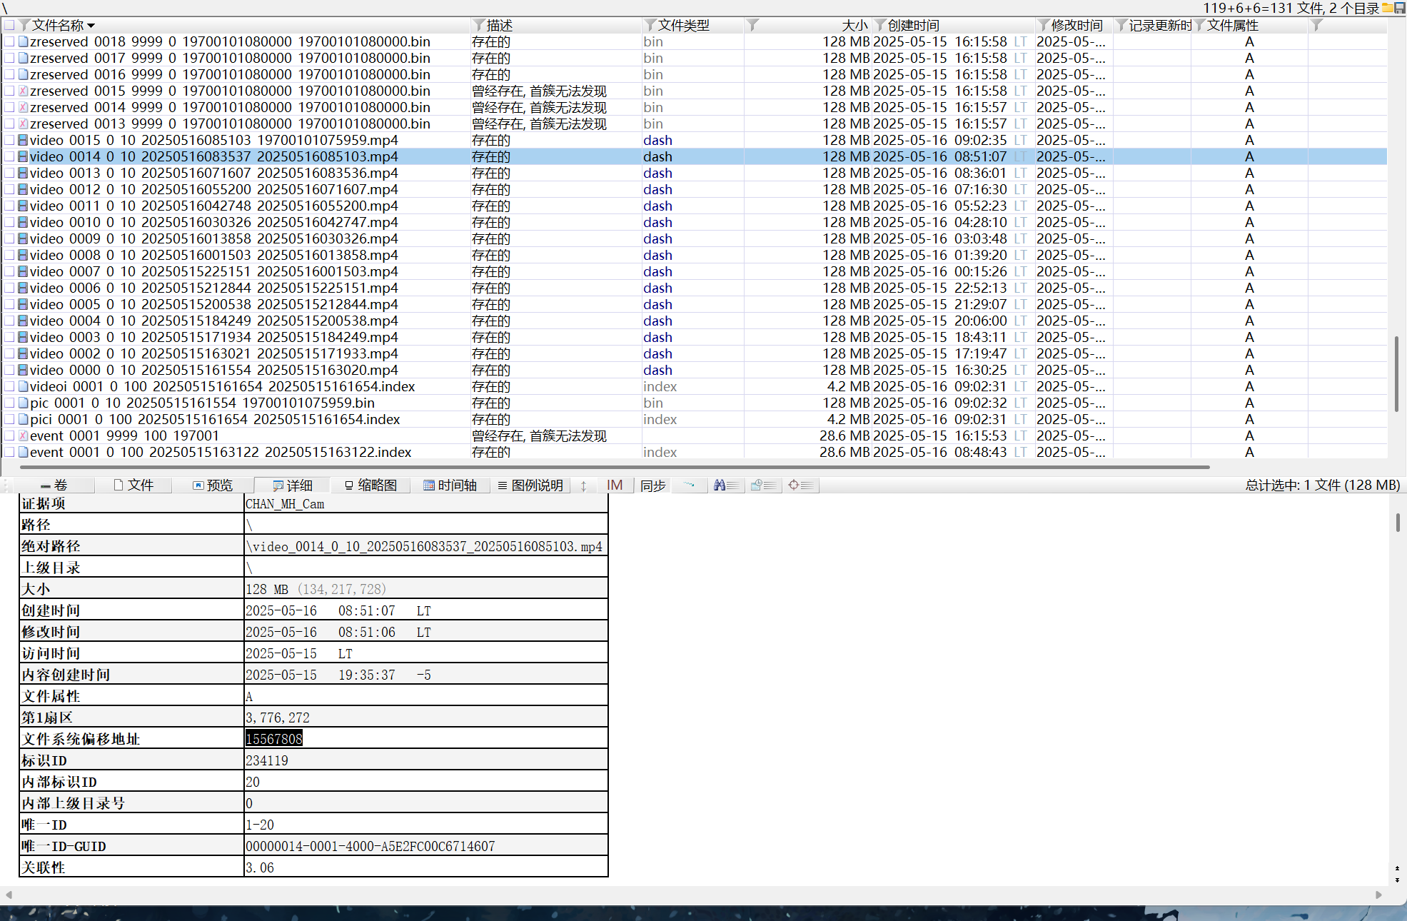Open the 文件名称 column sort dropdown arrow
This screenshot has height=921, width=1407.
coord(91,26)
